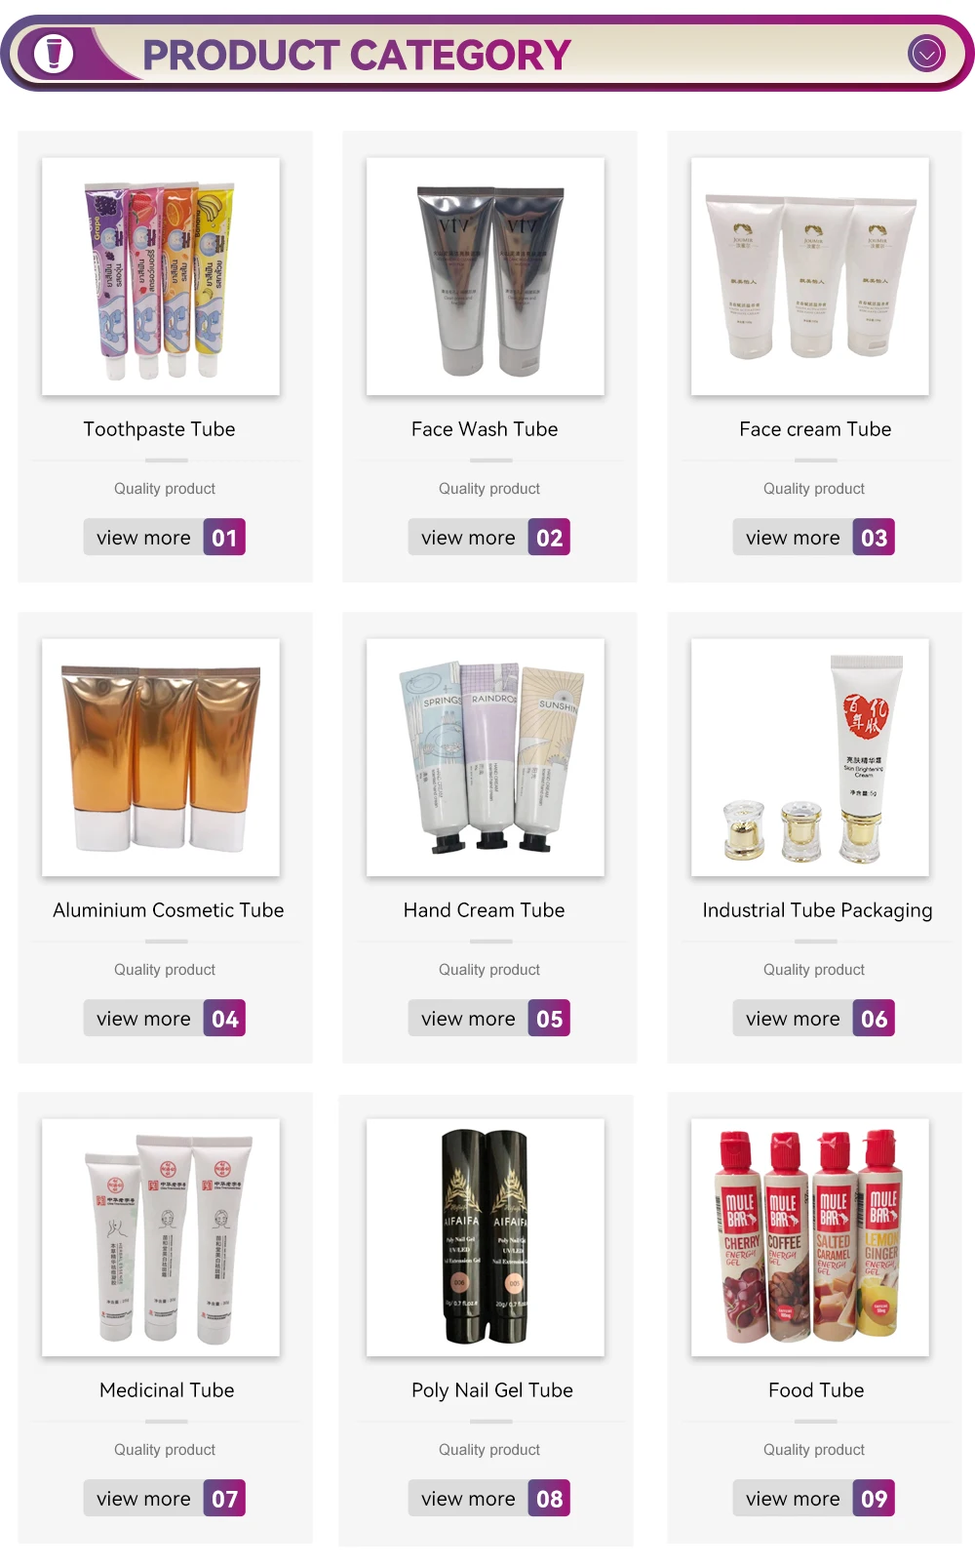Click the purple 02 number badge
975x1568 pixels.
click(549, 538)
